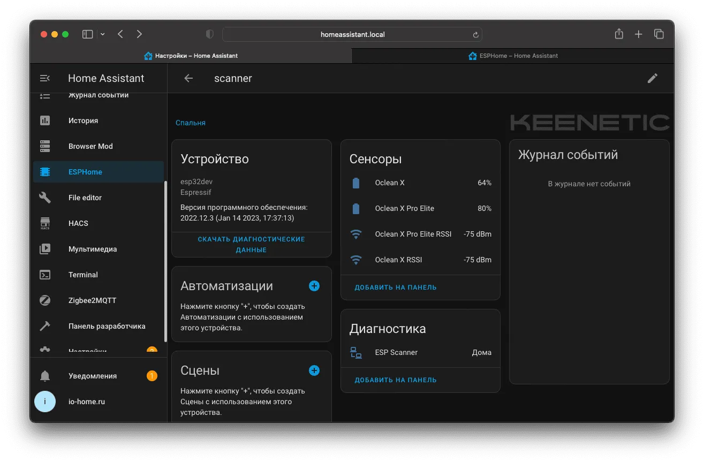Collapse the Home Assistant sidebar menu icon

coord(45,78)
